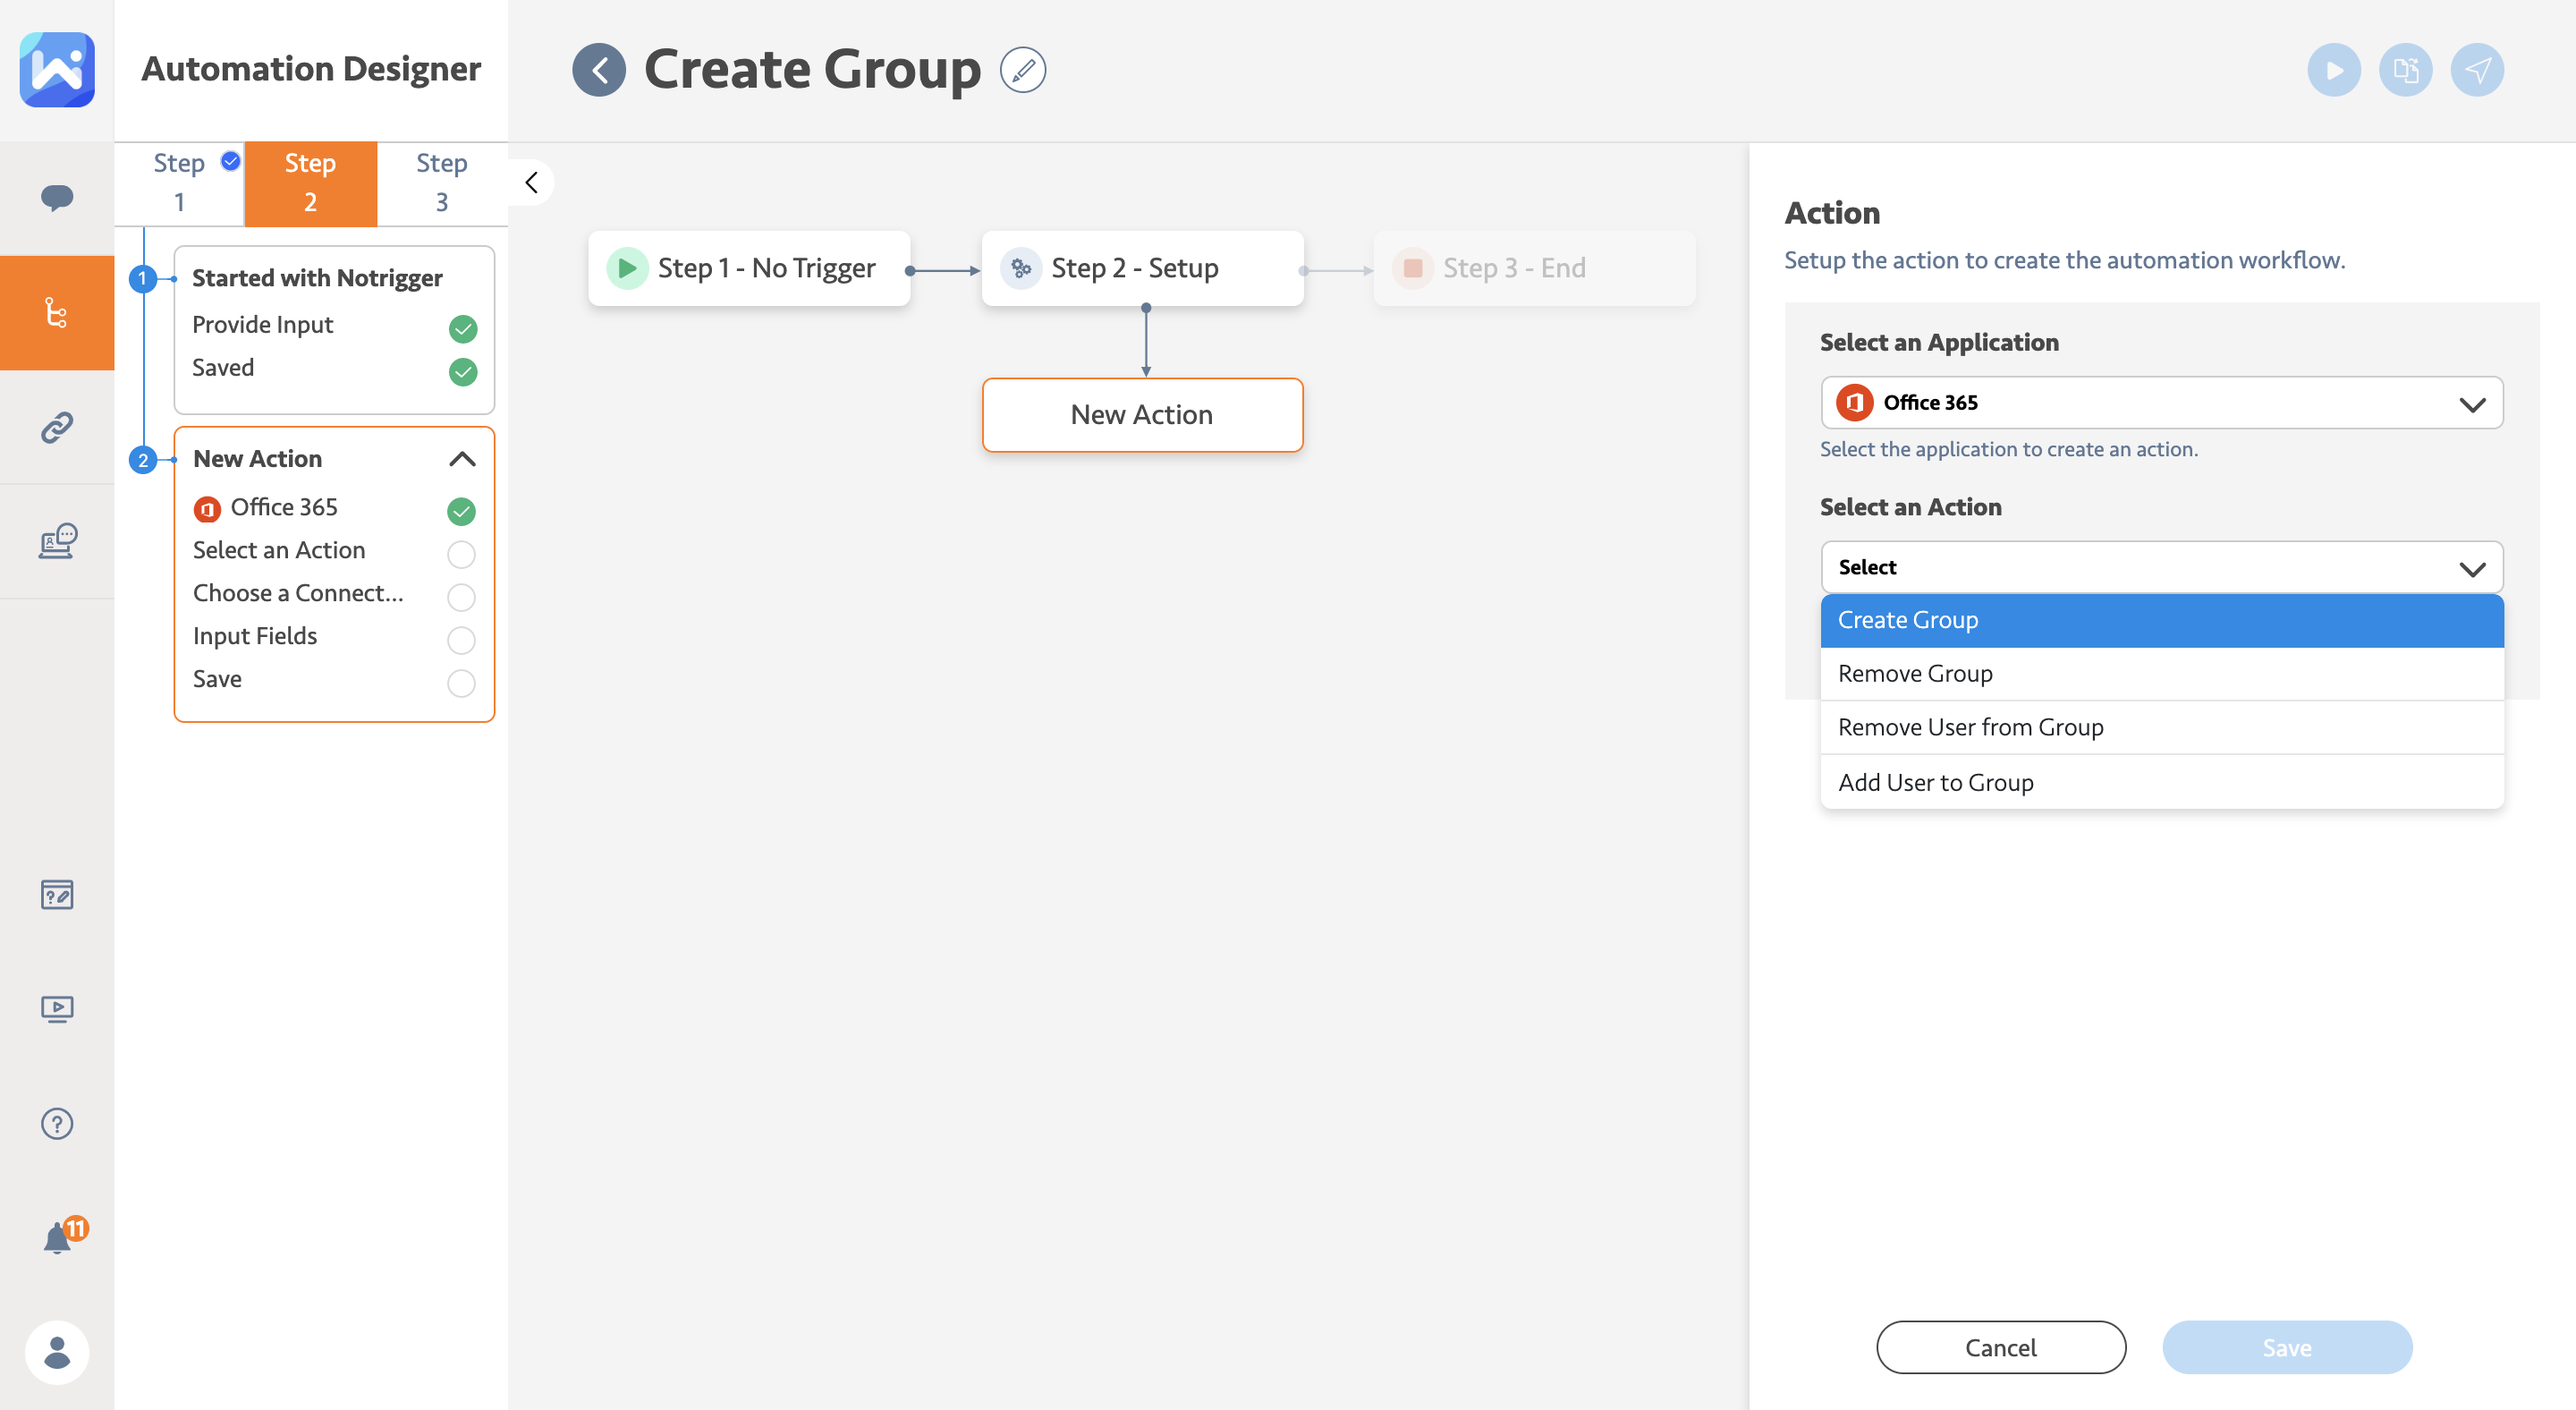Click the pencil edit icon beside title

pyautogui.click(x=1022, y=70)
